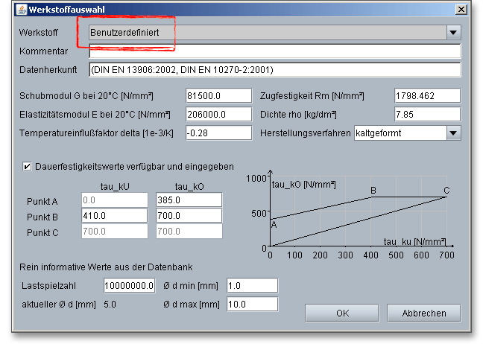Click the Java icon in title bar

[x=21, y=10]
